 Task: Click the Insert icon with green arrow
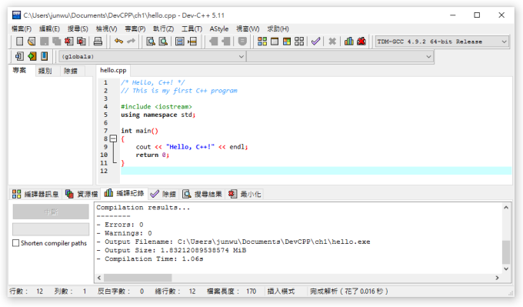tap(32, 56)
